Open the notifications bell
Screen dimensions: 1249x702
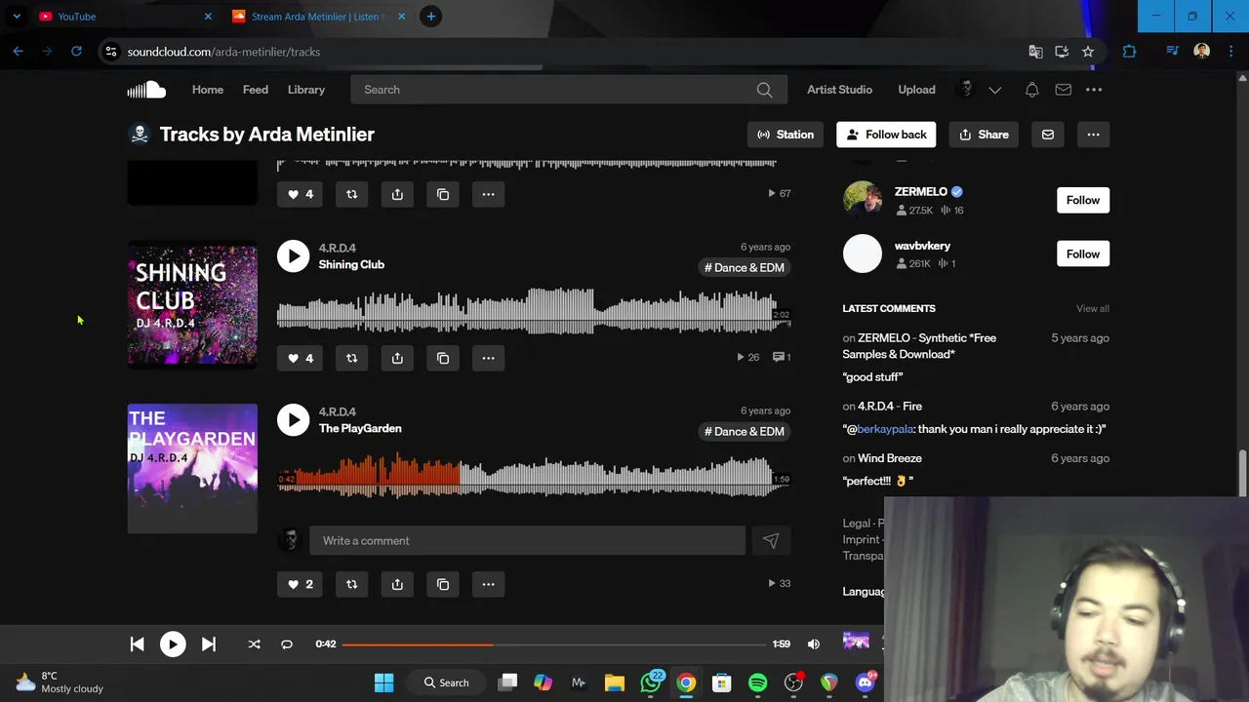click(1031, 90)
